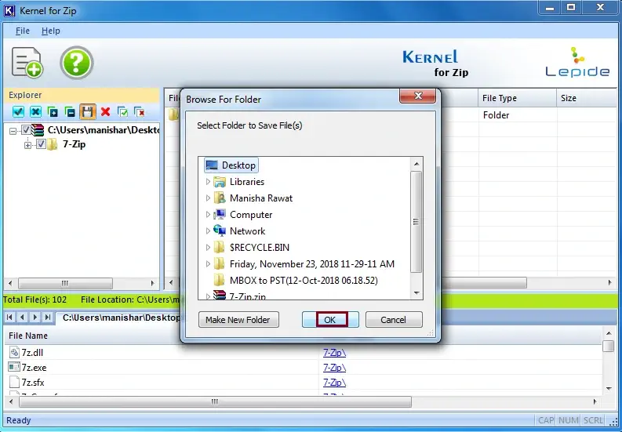
Task: Open 7-Zip\ link in 7z.exe row
Action: 334,368
